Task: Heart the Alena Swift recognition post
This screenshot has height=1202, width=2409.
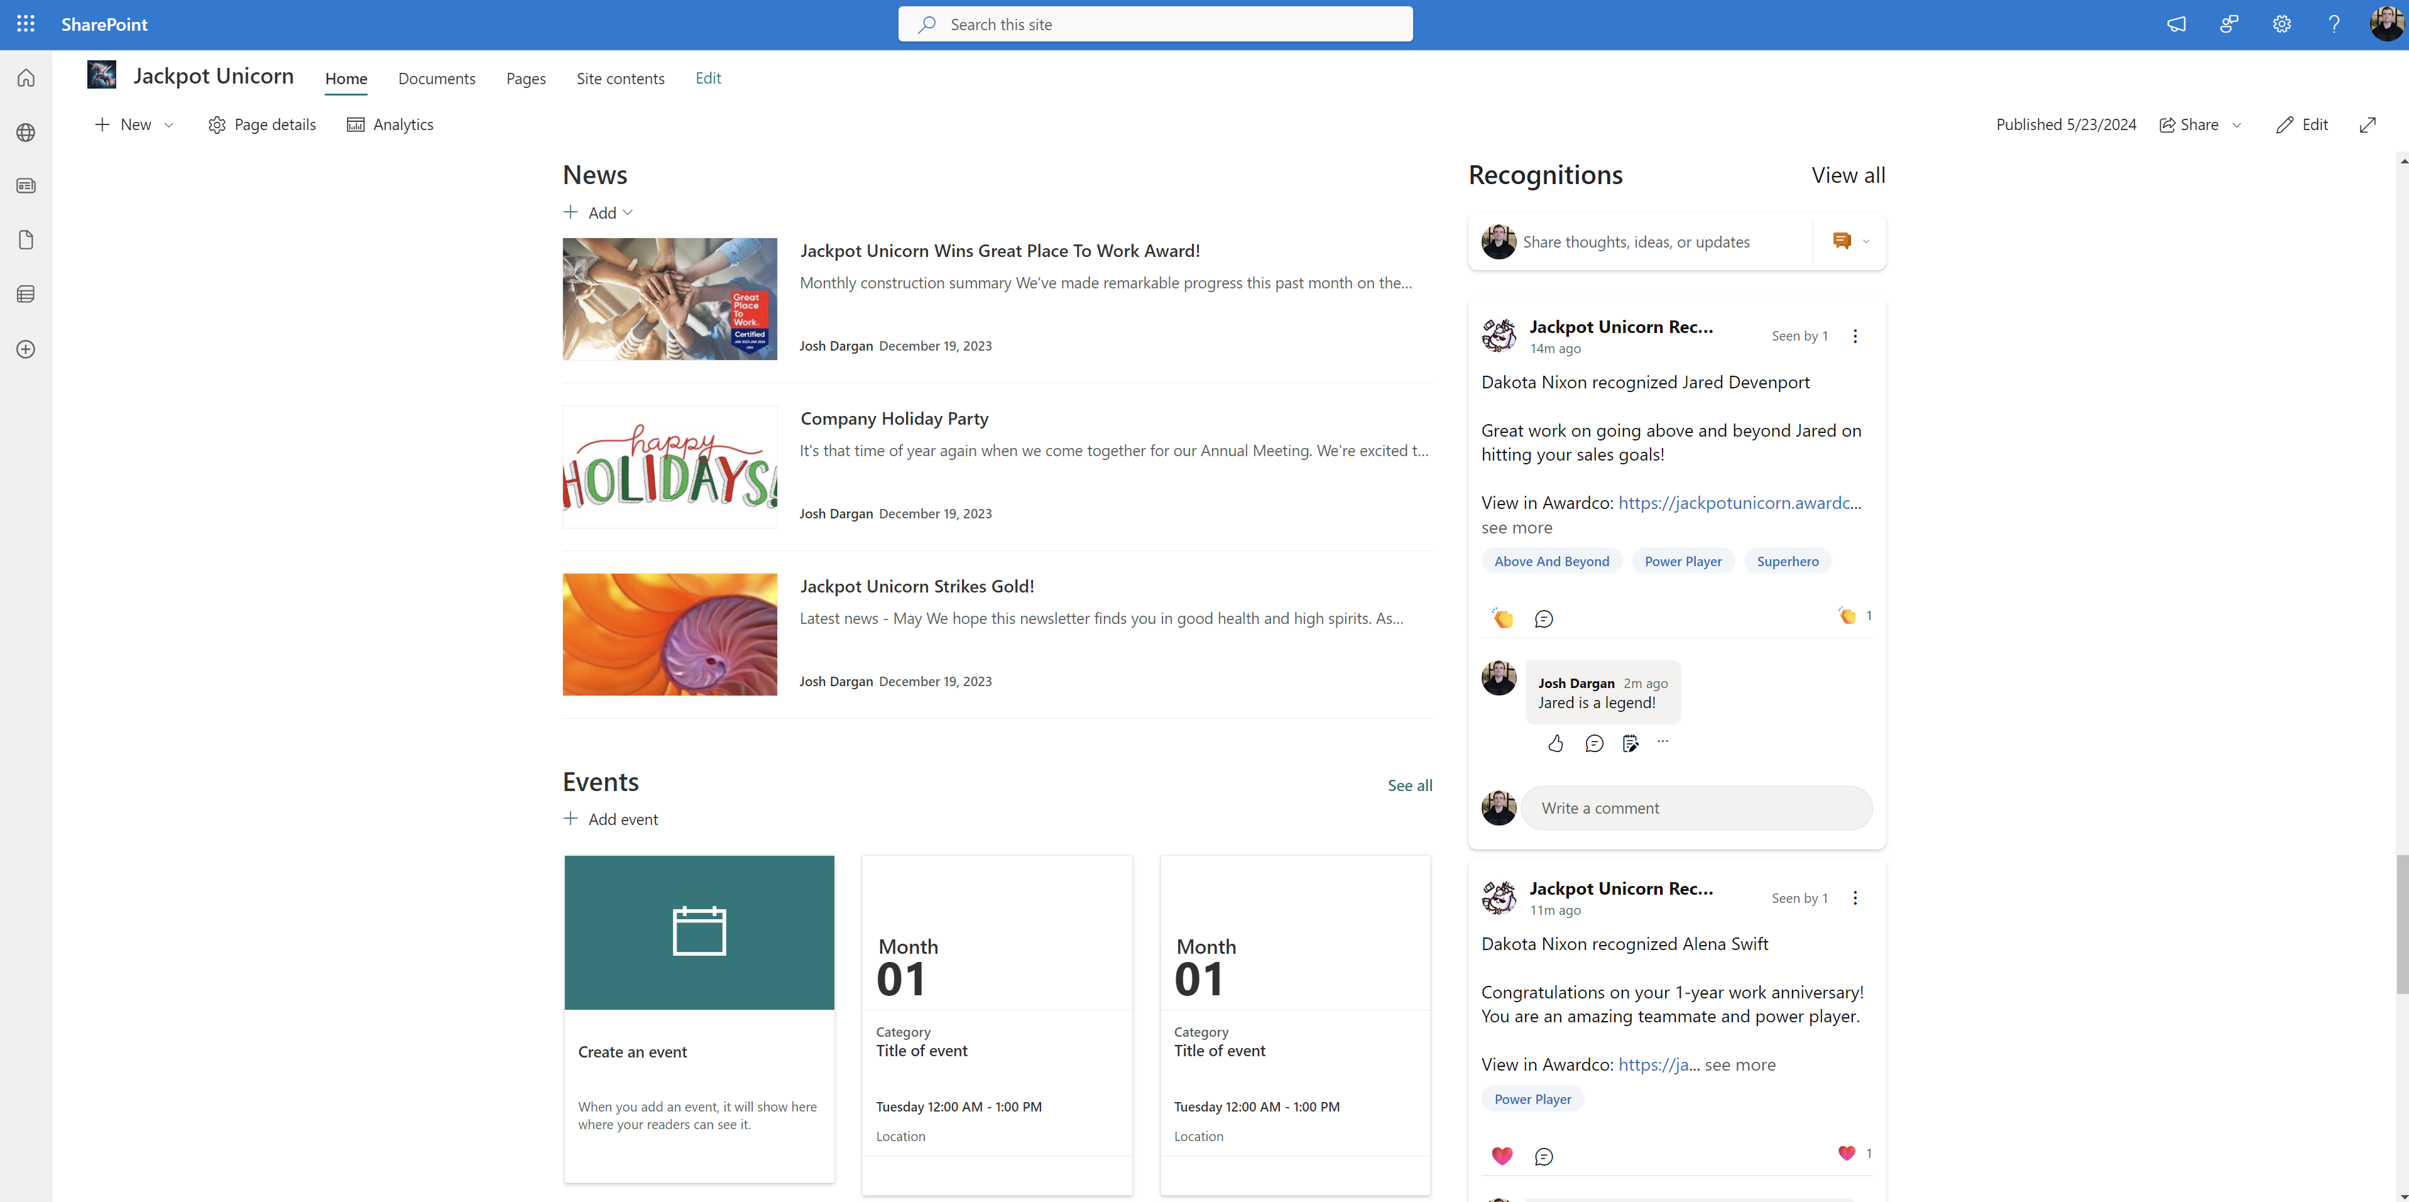Action: pos(1502,1156)
